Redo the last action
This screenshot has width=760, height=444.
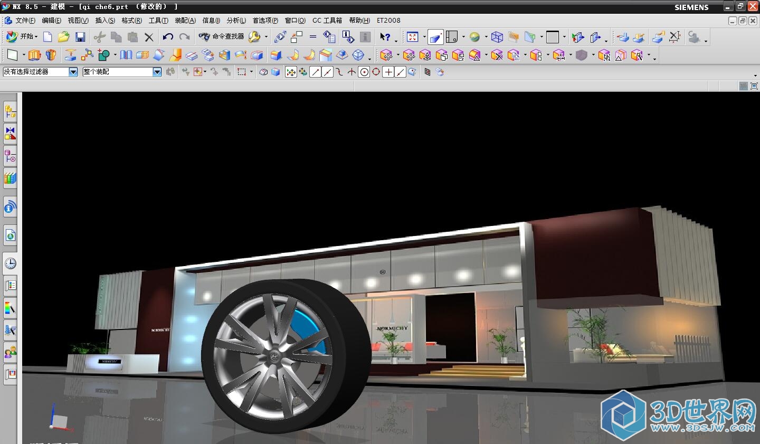point(184,36)
